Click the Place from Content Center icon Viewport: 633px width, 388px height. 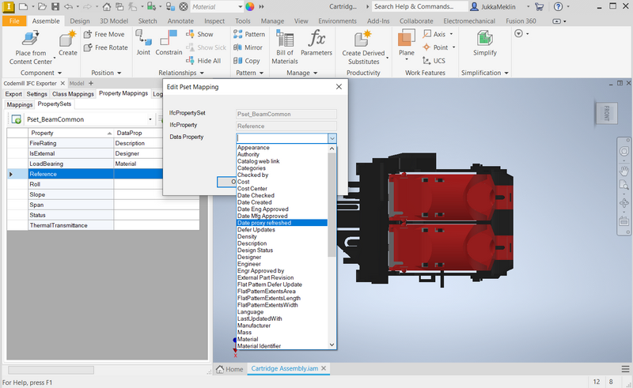(31, 39)
